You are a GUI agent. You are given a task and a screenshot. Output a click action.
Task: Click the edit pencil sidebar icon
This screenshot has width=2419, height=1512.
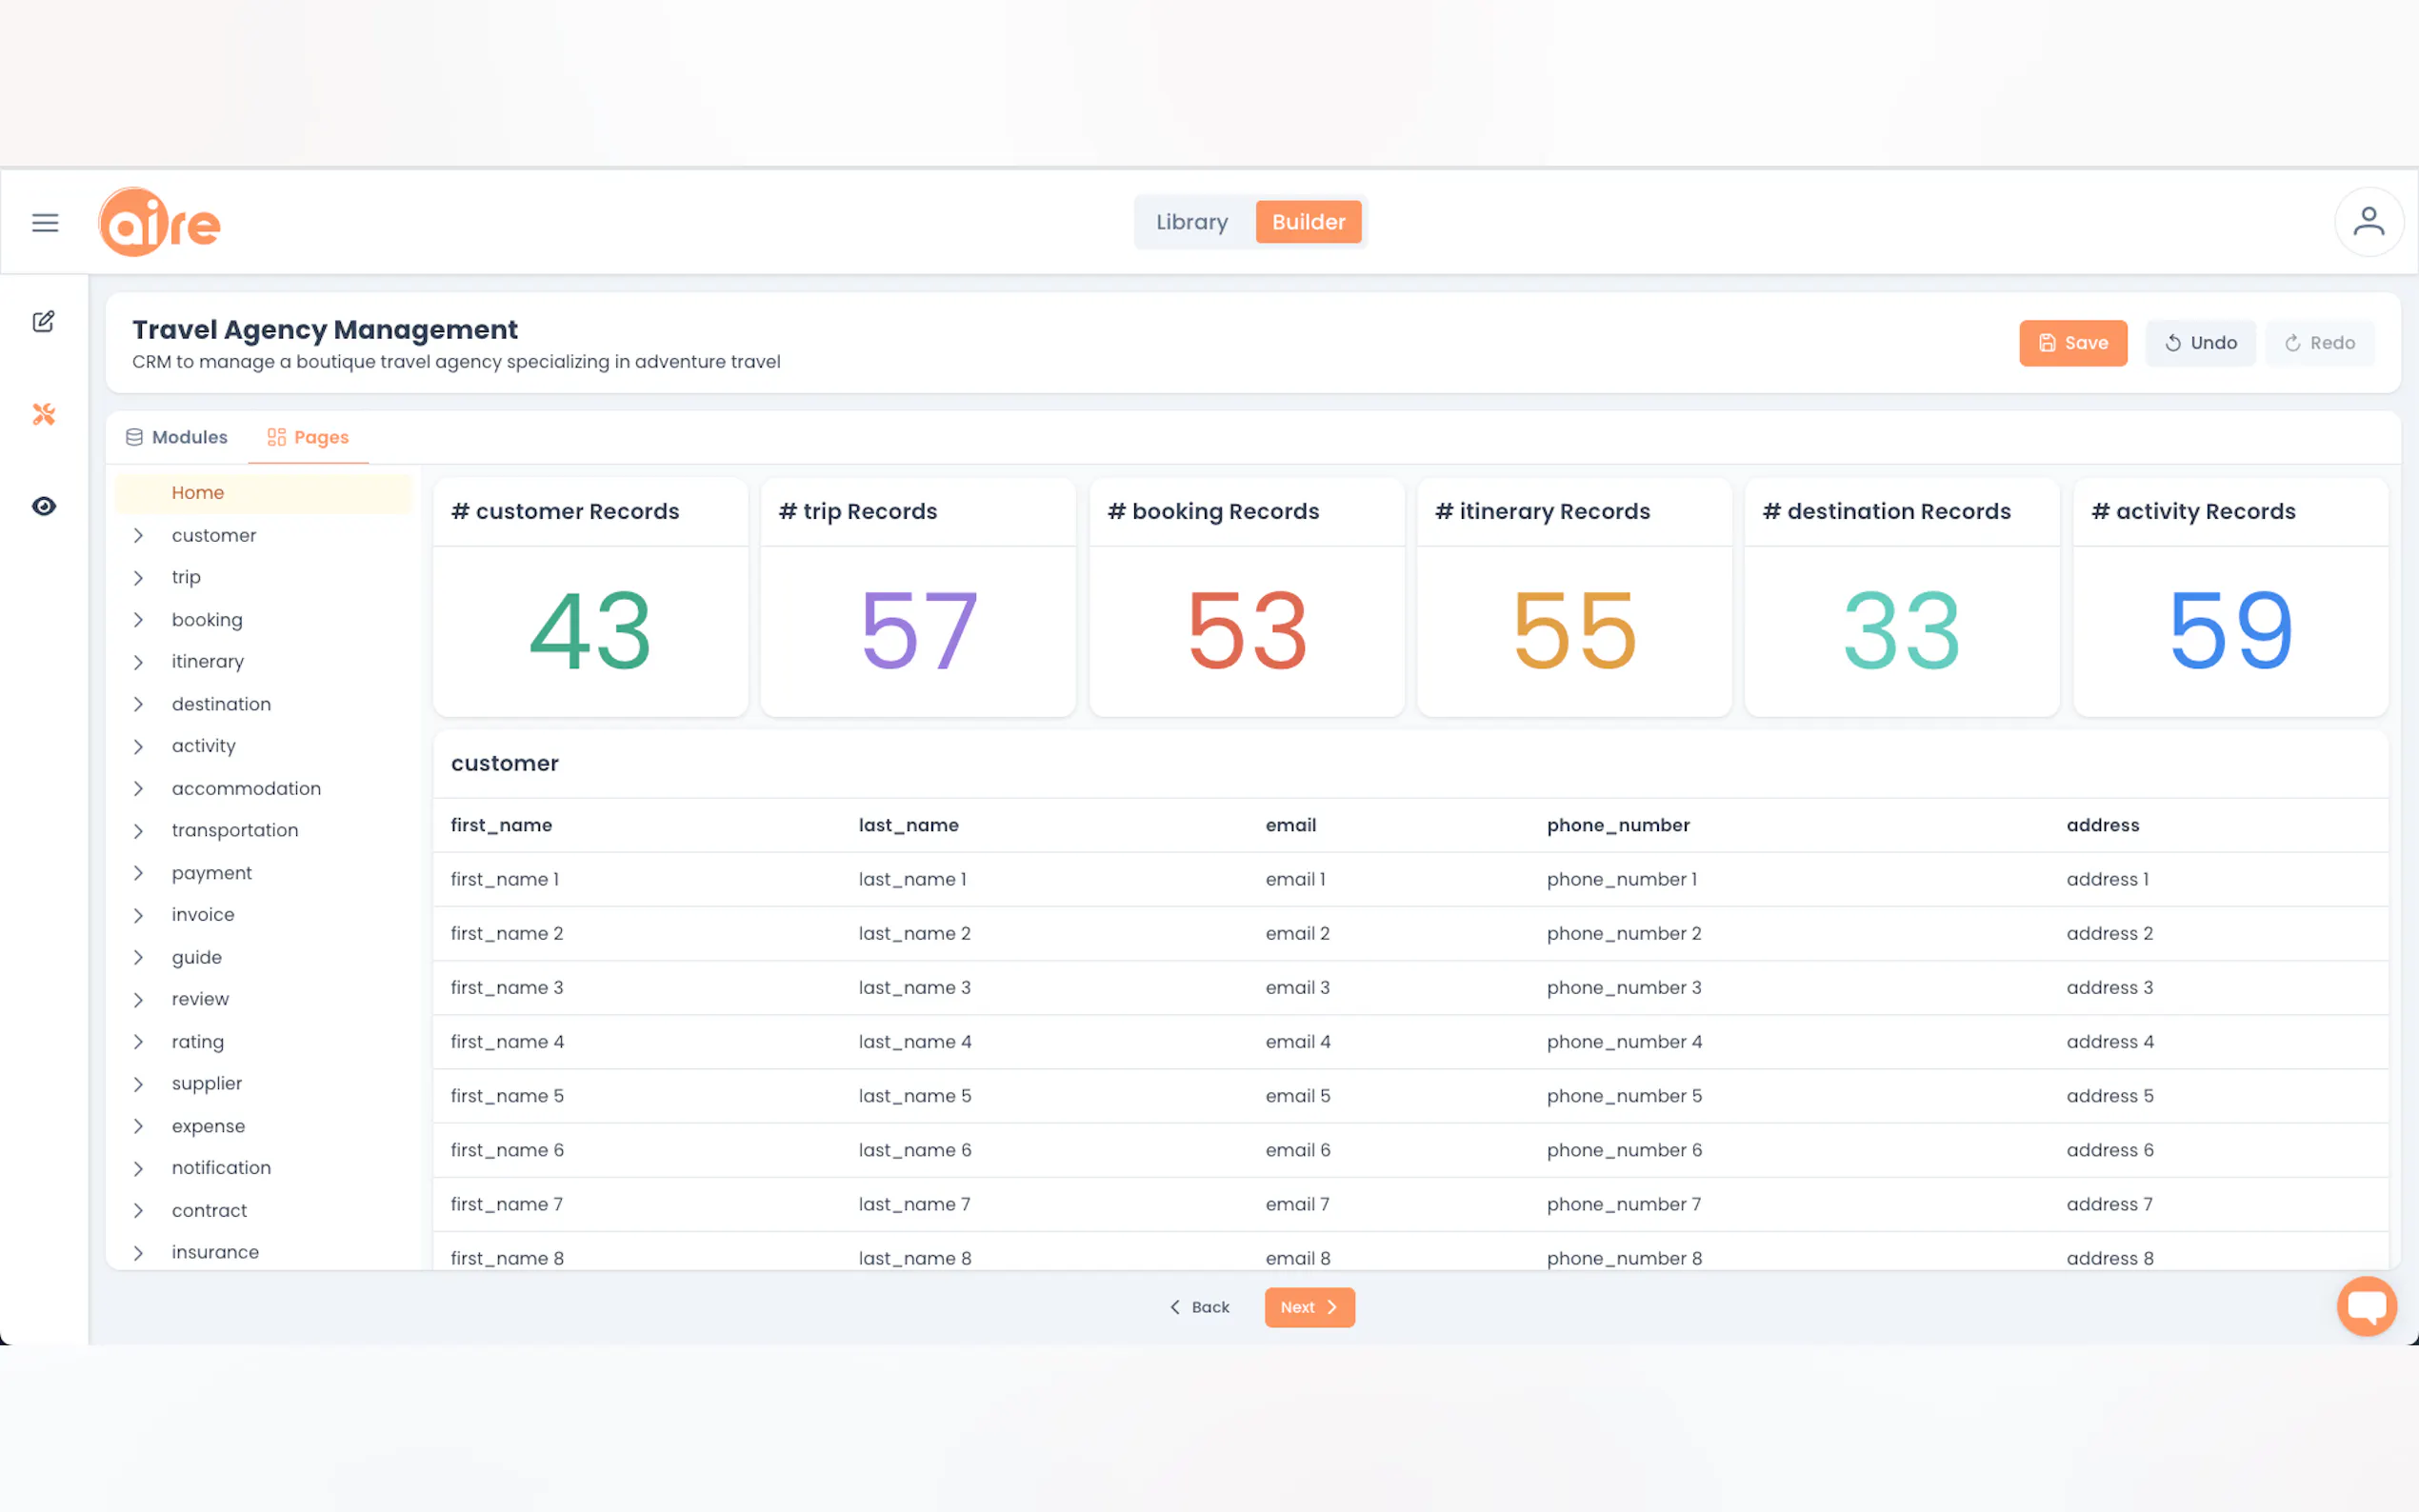(43, 322)
